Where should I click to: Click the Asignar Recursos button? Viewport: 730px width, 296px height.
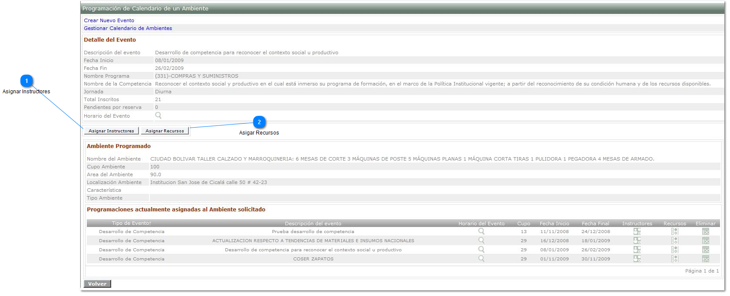(x=165, y=131)
